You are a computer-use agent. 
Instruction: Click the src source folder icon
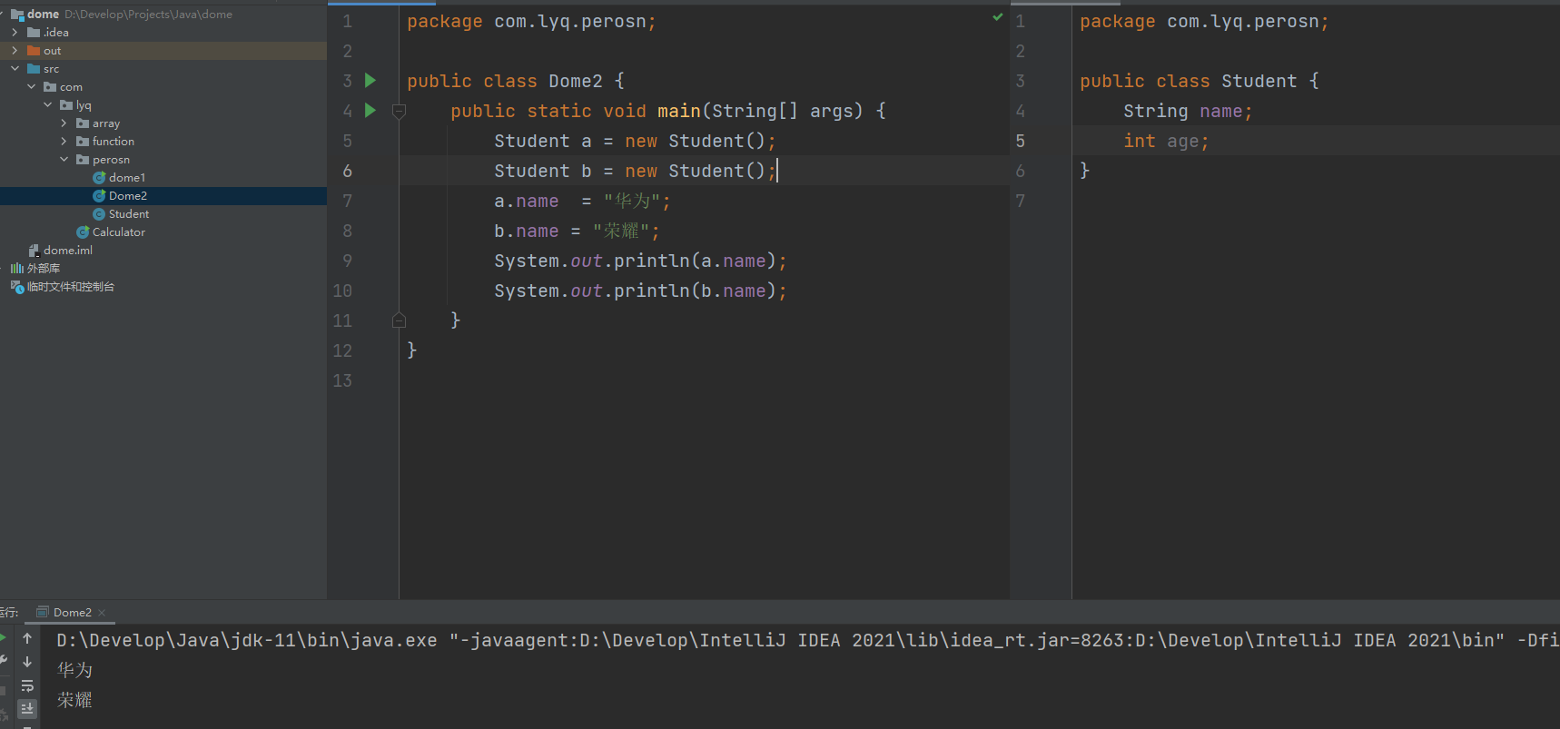(x=34, y=69)
